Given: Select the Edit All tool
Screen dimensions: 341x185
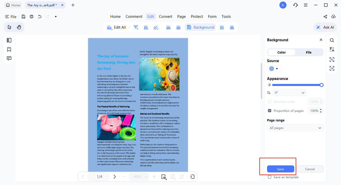Looking at the screenshot, I should pos(117,27).
